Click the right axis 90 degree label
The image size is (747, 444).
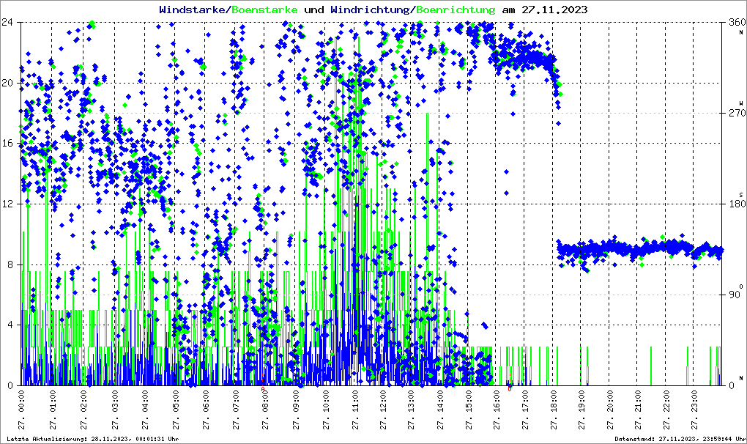click(735, 295)
